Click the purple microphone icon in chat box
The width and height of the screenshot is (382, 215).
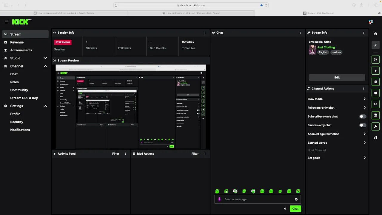coord(220,199)
